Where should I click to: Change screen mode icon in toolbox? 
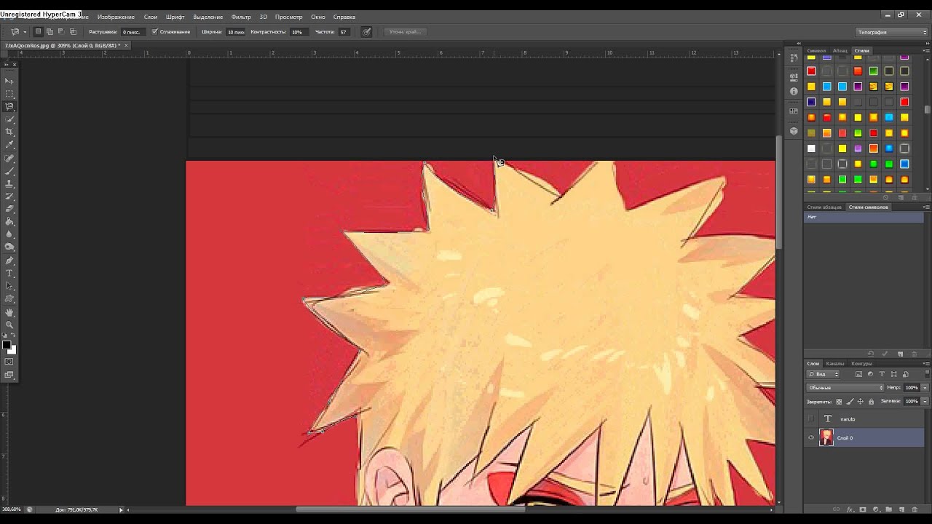coord(9,375)
